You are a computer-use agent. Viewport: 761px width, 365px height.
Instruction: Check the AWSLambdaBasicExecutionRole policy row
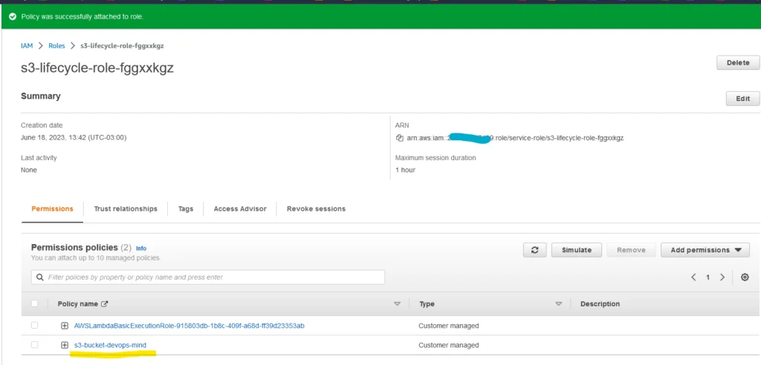click(34, 325)
